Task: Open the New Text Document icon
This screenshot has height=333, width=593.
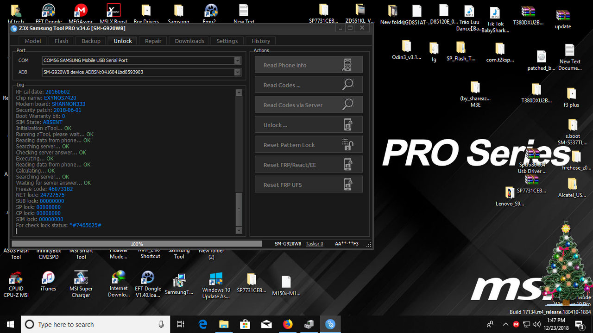Action: coord(570,57)
